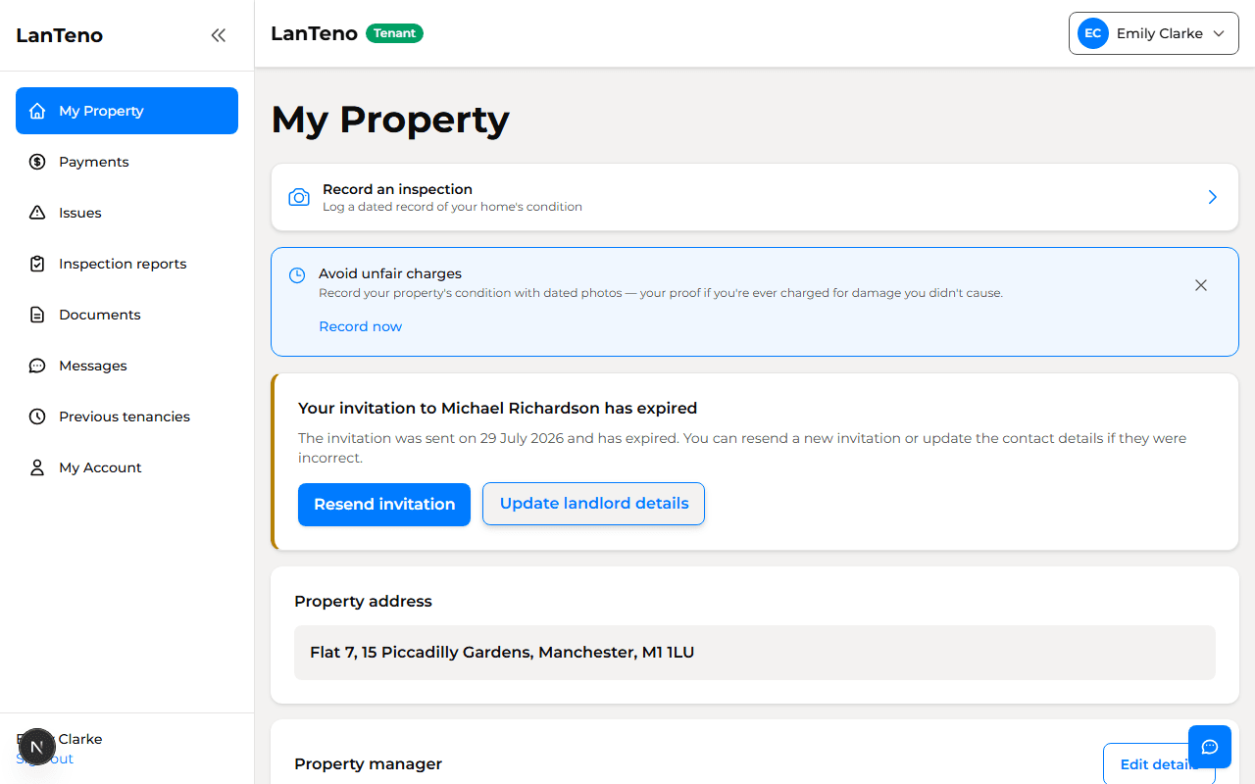This screenshot has width=1255, height=784.
Task: Click the property address field
Action: click(x=755, y=653)
